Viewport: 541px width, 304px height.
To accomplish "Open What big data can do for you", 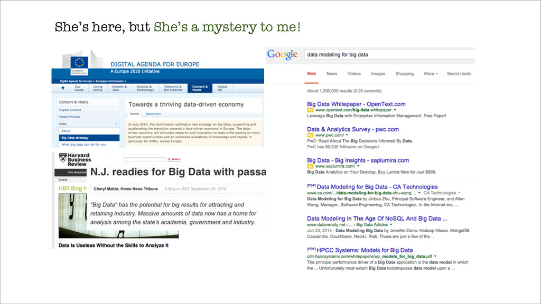I will pyautogui.click(x=84, y=145).
